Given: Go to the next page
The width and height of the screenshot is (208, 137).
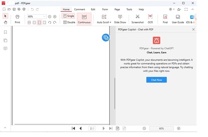Looking at the screenshot, I should pyautogui.click(x=104, y=128).
